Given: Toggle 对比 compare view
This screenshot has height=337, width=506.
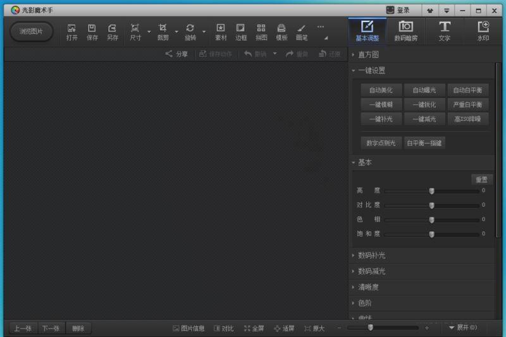Looking at the screenshot, I should (x=223, y=328).
